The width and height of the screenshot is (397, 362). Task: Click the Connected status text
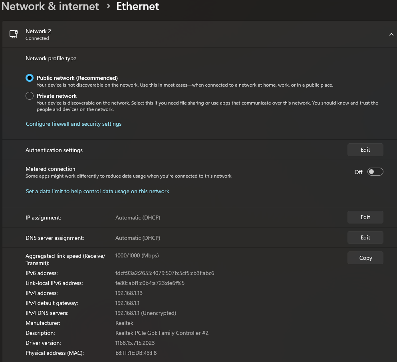[37, 38]
